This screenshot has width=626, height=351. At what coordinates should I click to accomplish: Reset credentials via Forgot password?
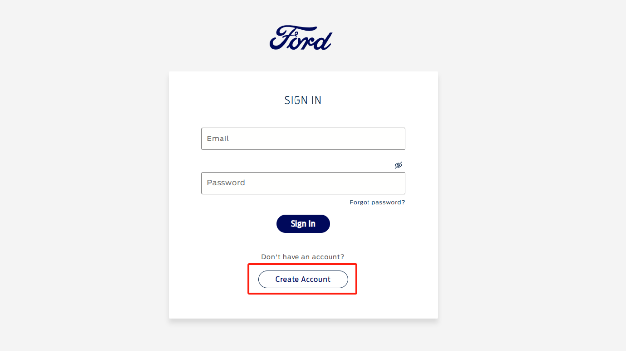[377, 202]
